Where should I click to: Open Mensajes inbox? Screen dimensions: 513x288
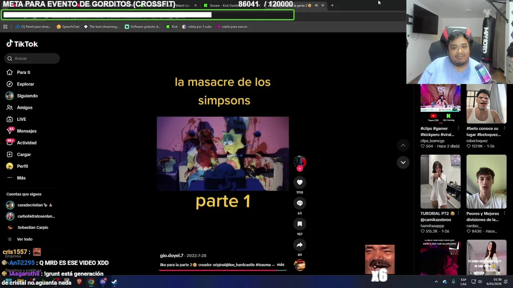click(x=26, y=131)
